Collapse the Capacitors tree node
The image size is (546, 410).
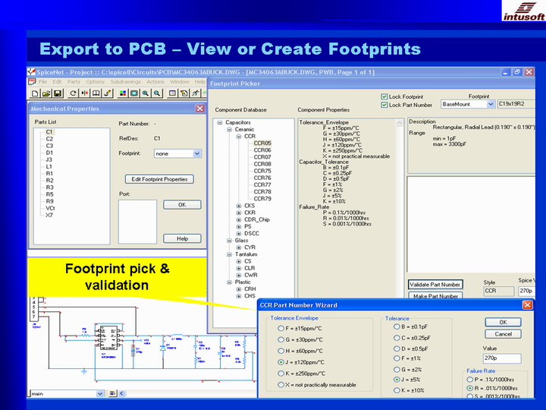pos(220,122)
